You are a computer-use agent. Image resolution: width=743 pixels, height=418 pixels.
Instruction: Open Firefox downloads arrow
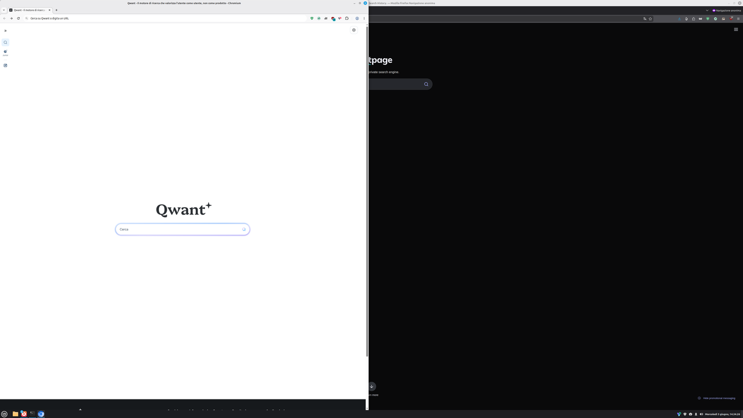point(679,19)
